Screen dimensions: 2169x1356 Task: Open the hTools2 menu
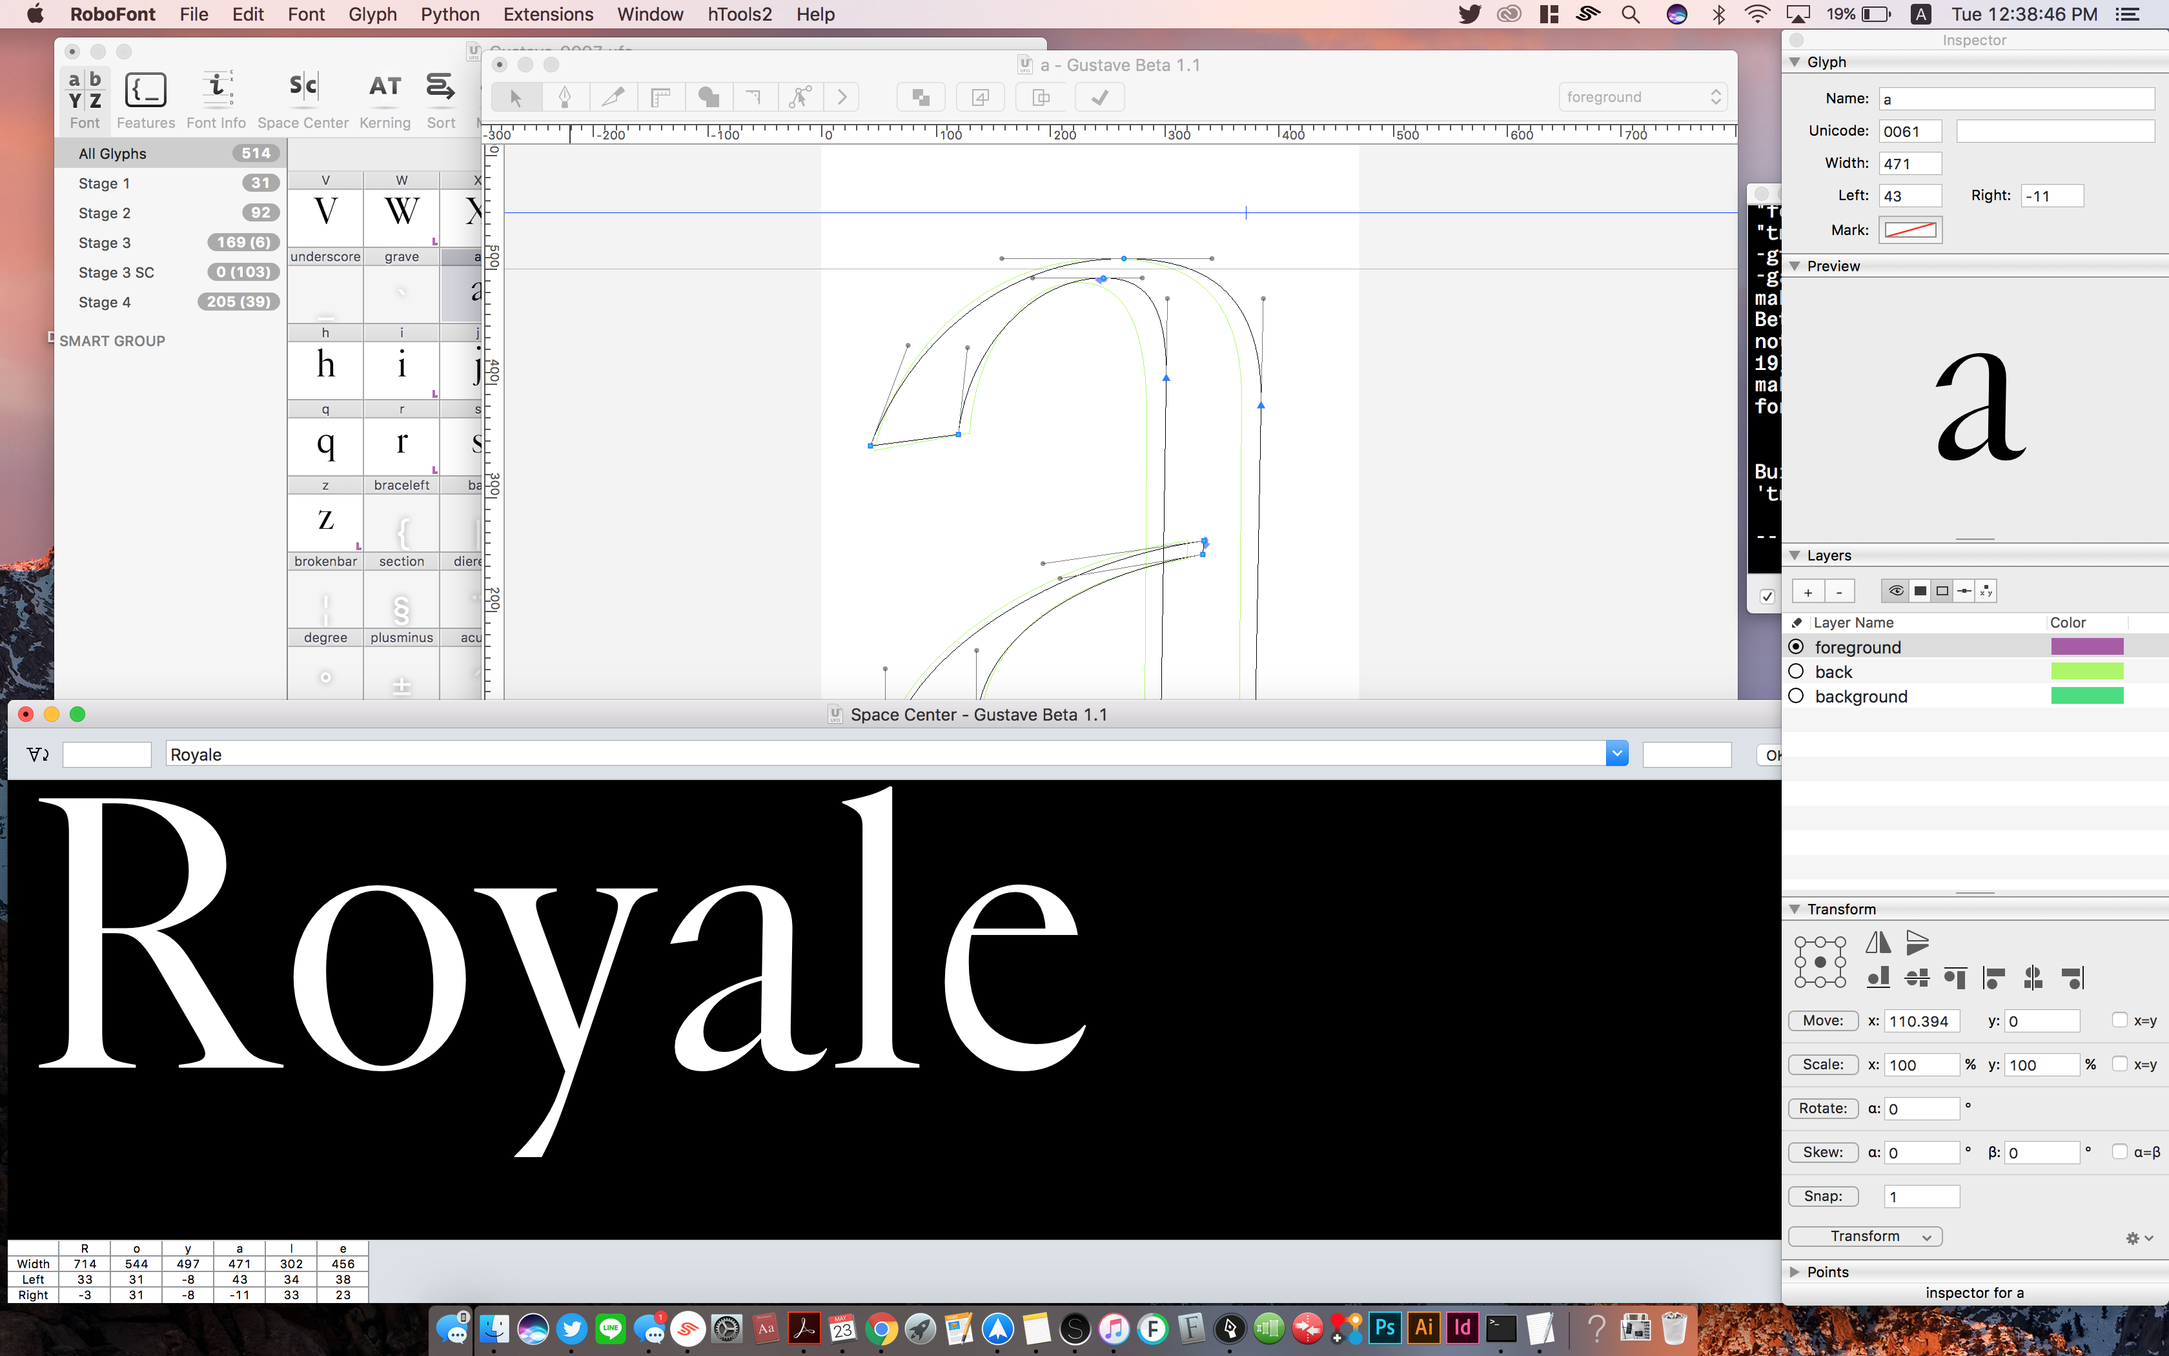(x=739, y=14)
